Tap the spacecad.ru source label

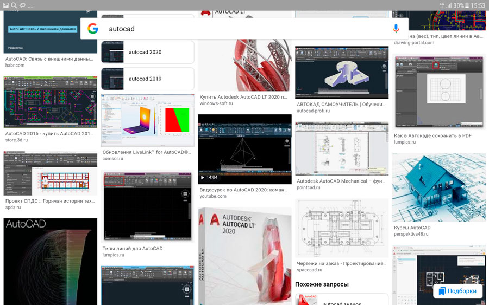click(x=309, y=270)
